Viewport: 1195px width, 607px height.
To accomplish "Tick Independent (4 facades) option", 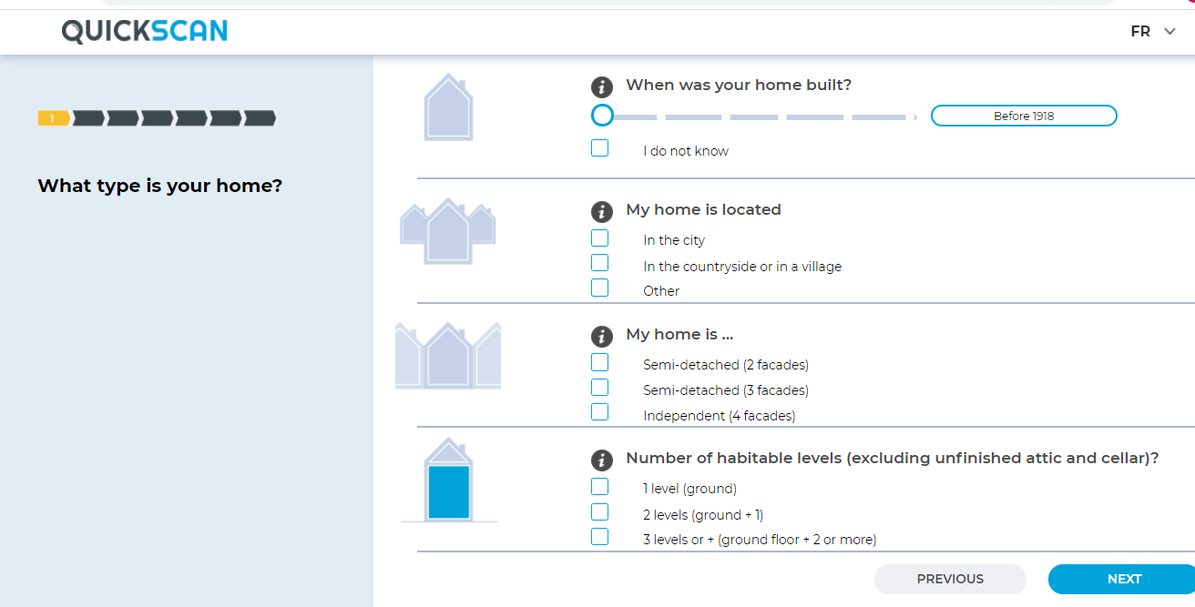I will pos(599,412).
